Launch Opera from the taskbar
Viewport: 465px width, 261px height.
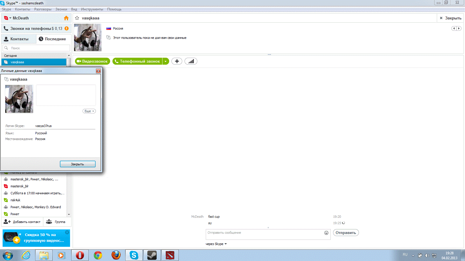pos(80,255)
